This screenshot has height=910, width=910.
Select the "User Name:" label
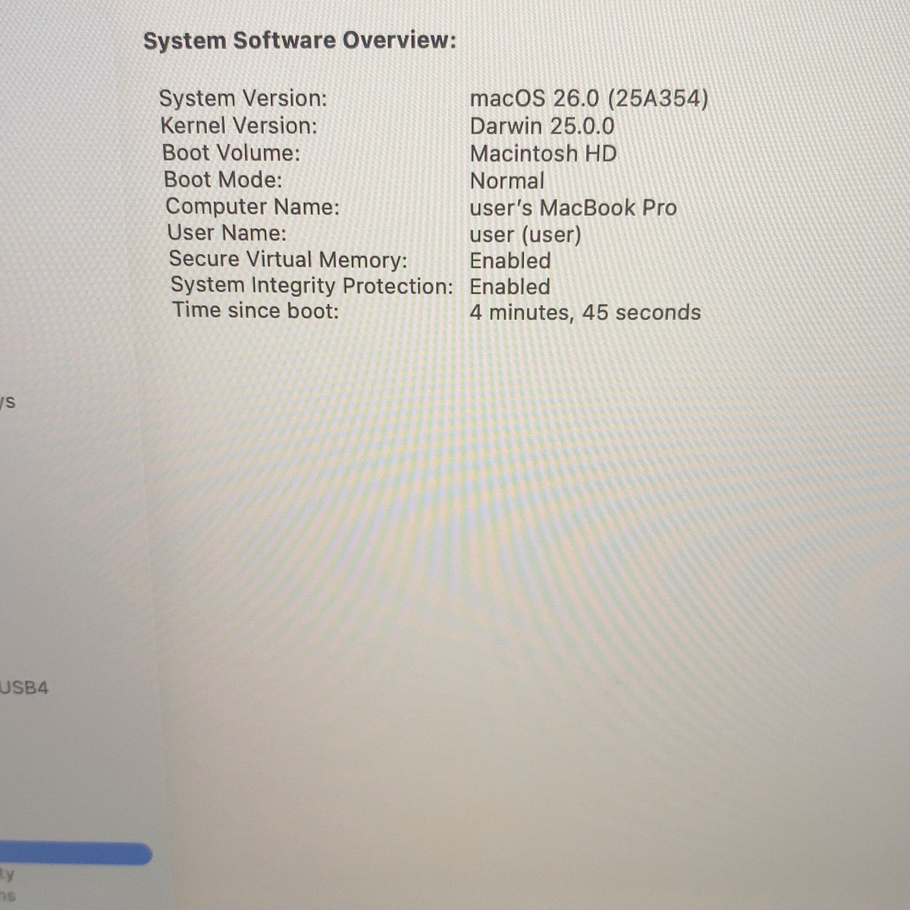tap(227, 232)
